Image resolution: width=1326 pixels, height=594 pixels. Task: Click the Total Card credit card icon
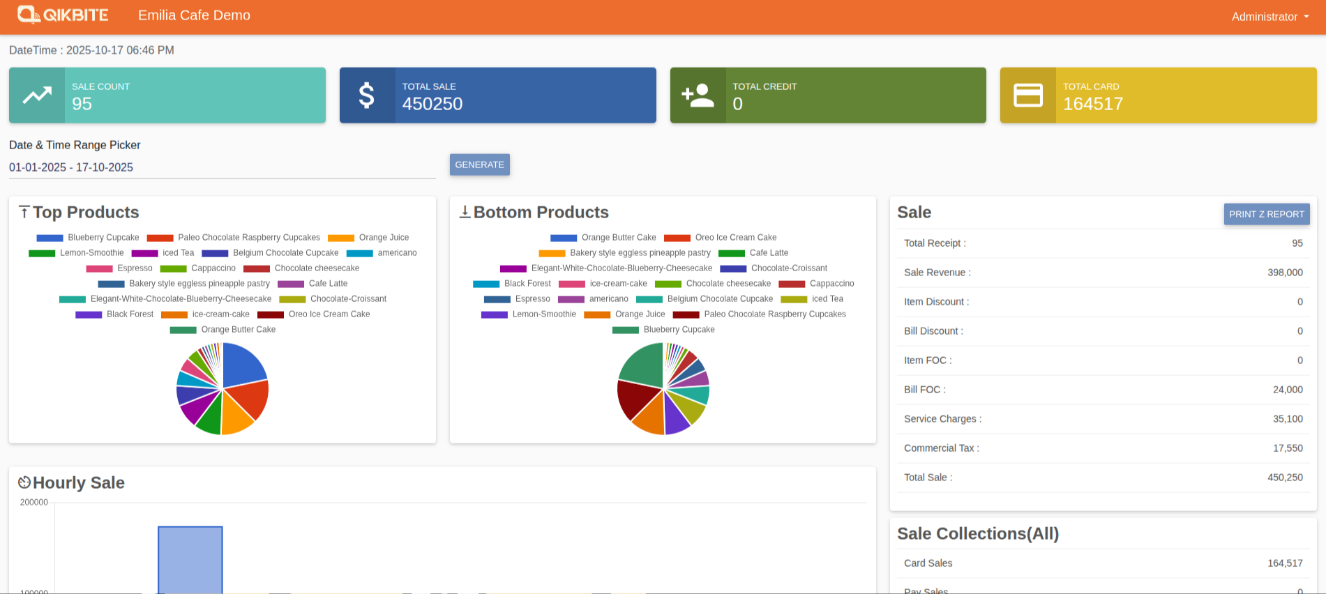pos(1027,96)
